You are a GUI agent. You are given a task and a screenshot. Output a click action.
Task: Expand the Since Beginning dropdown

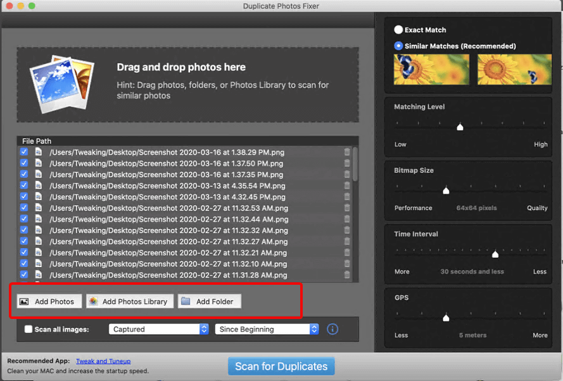pos(266,329)
